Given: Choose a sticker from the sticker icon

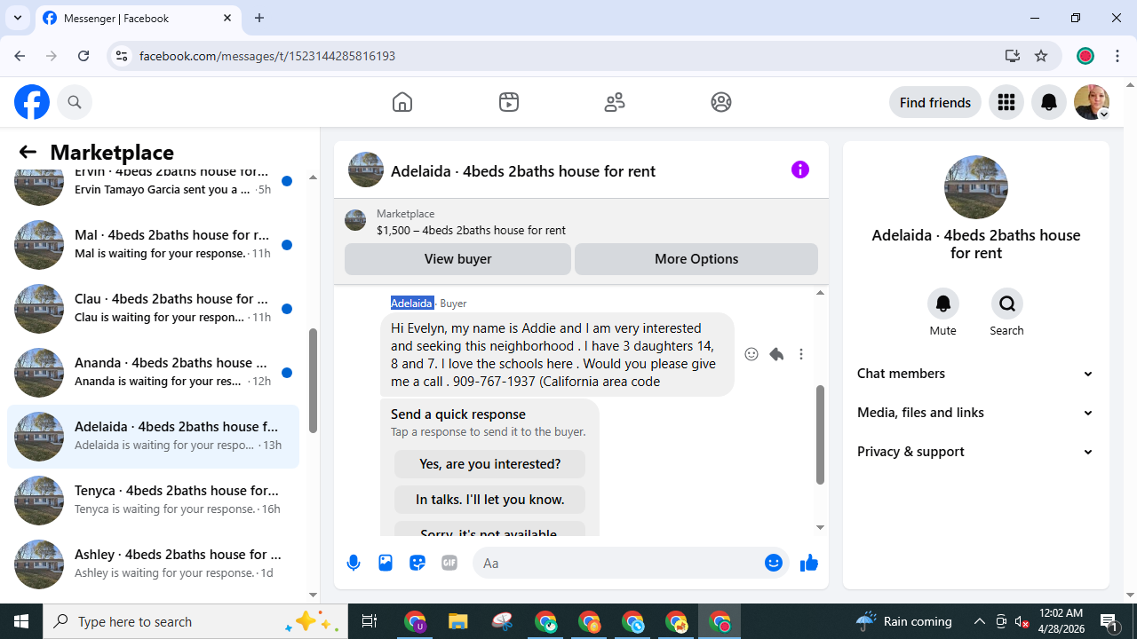Looking at the screenshot, I should pos(417,563).
